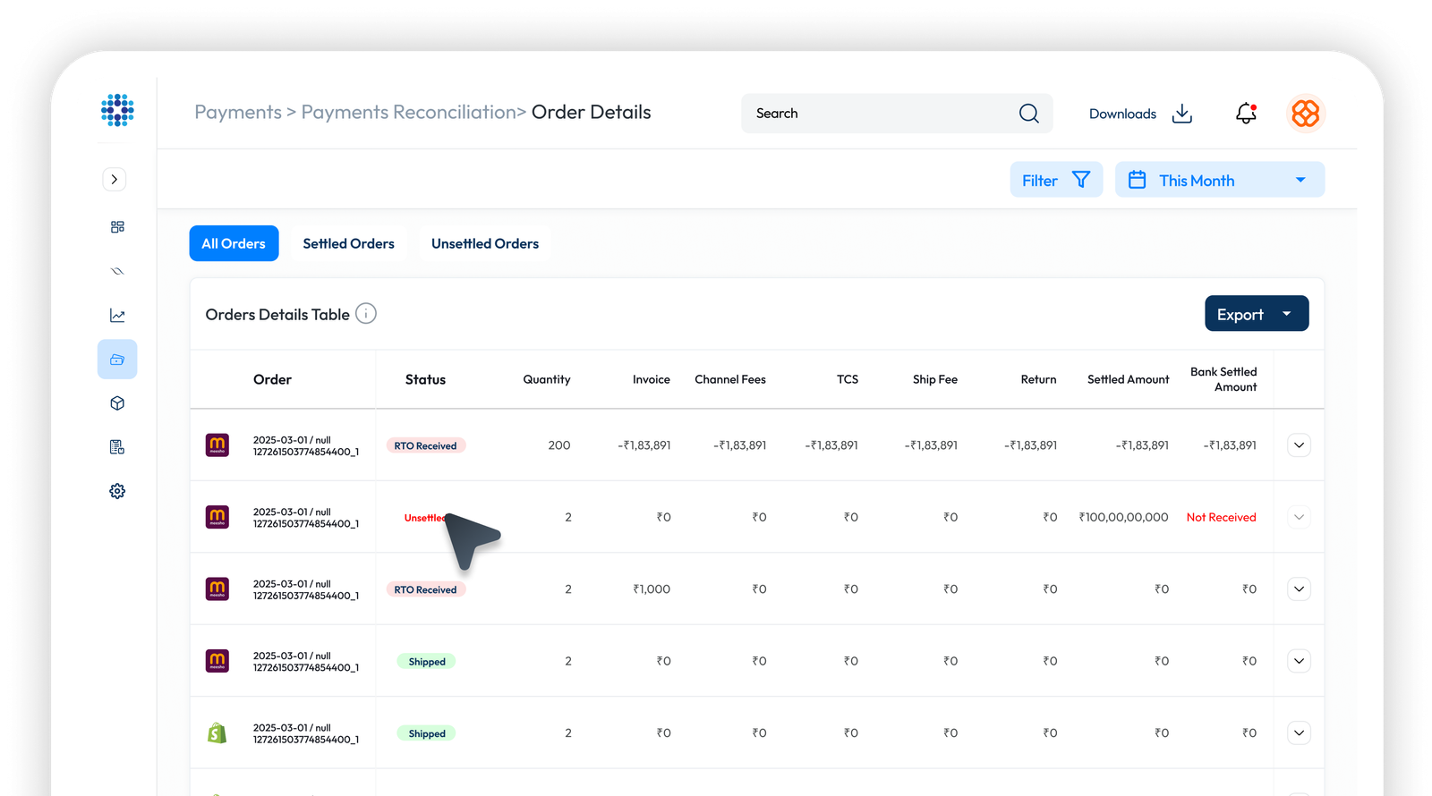Open the Downloads icon in header

(1181, 114)
